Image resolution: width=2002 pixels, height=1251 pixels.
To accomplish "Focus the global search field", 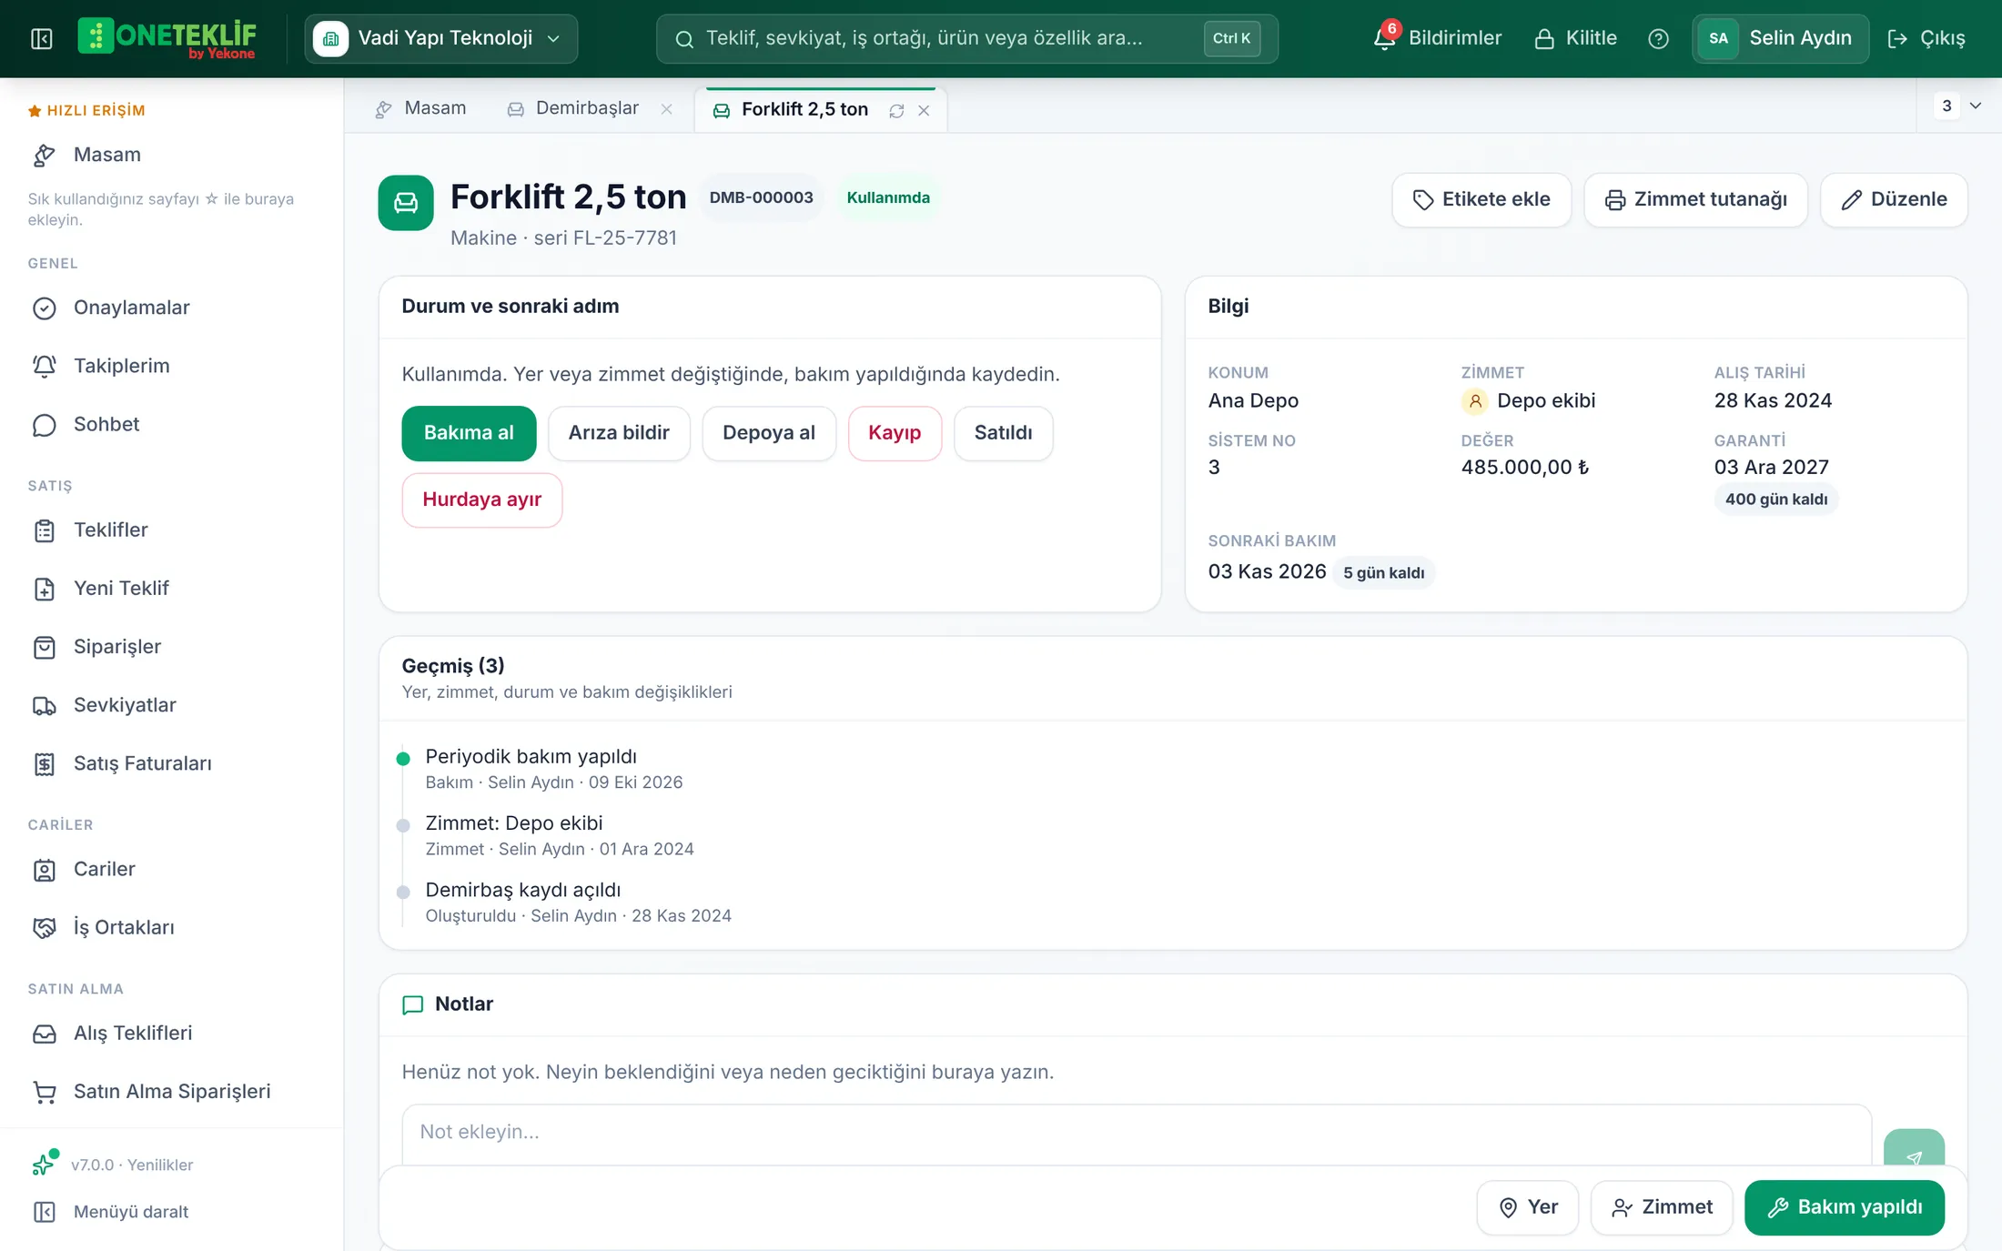I will (x=966, y=38).
